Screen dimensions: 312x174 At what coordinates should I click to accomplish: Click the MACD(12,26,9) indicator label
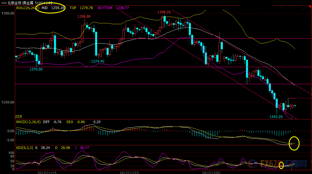[x=28, y=122]
